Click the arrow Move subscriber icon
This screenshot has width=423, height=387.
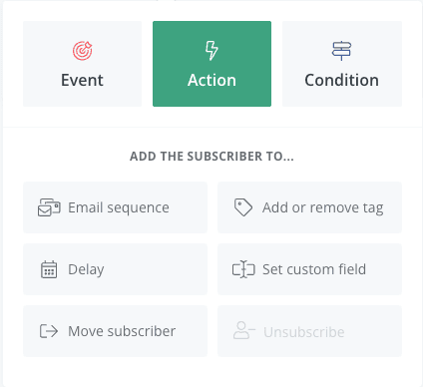(49, 331)
